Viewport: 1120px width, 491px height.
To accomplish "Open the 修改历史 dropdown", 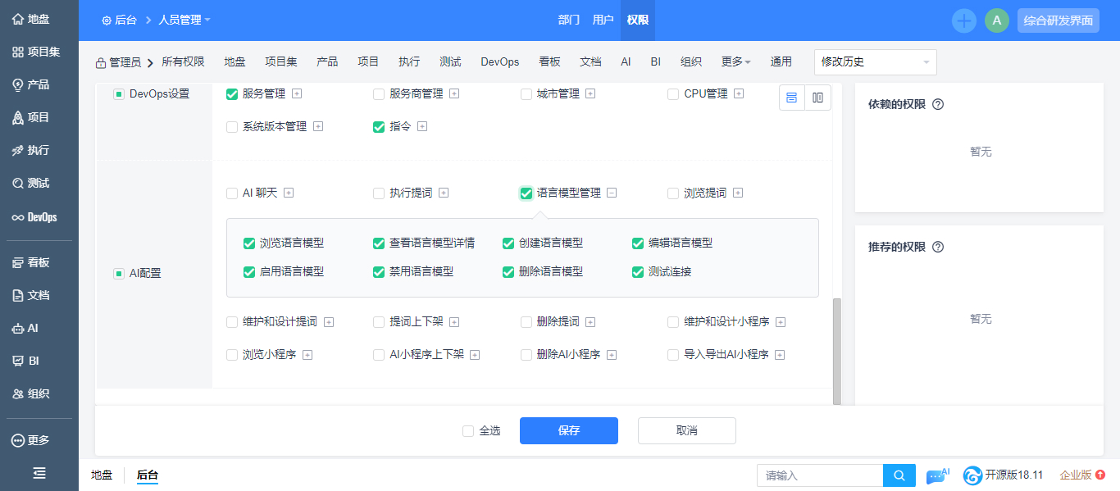I will [876, 62].
